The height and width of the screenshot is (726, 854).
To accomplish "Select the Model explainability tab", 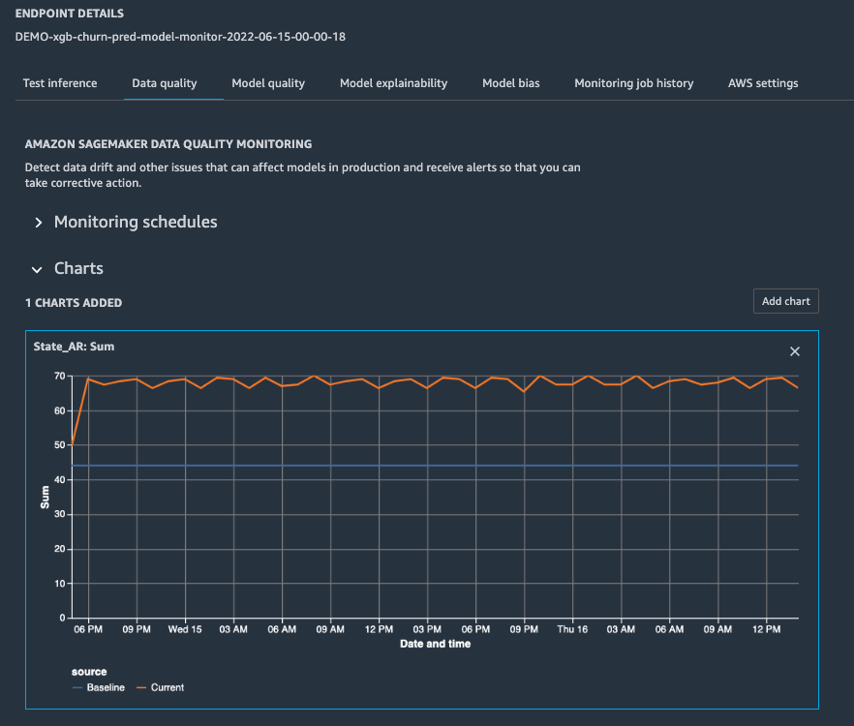I will [393, 83].
